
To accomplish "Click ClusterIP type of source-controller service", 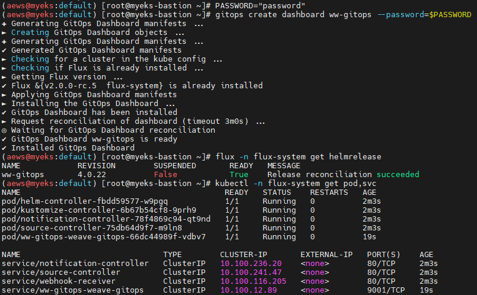I will point(184,272).
